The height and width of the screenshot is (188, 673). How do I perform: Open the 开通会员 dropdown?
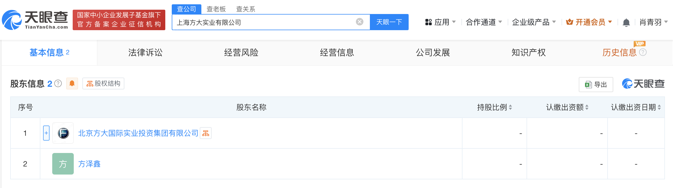[x=589, y=22]
